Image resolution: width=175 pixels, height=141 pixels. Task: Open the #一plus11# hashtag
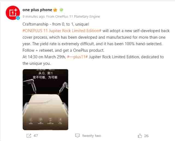(x=77, y=57)
